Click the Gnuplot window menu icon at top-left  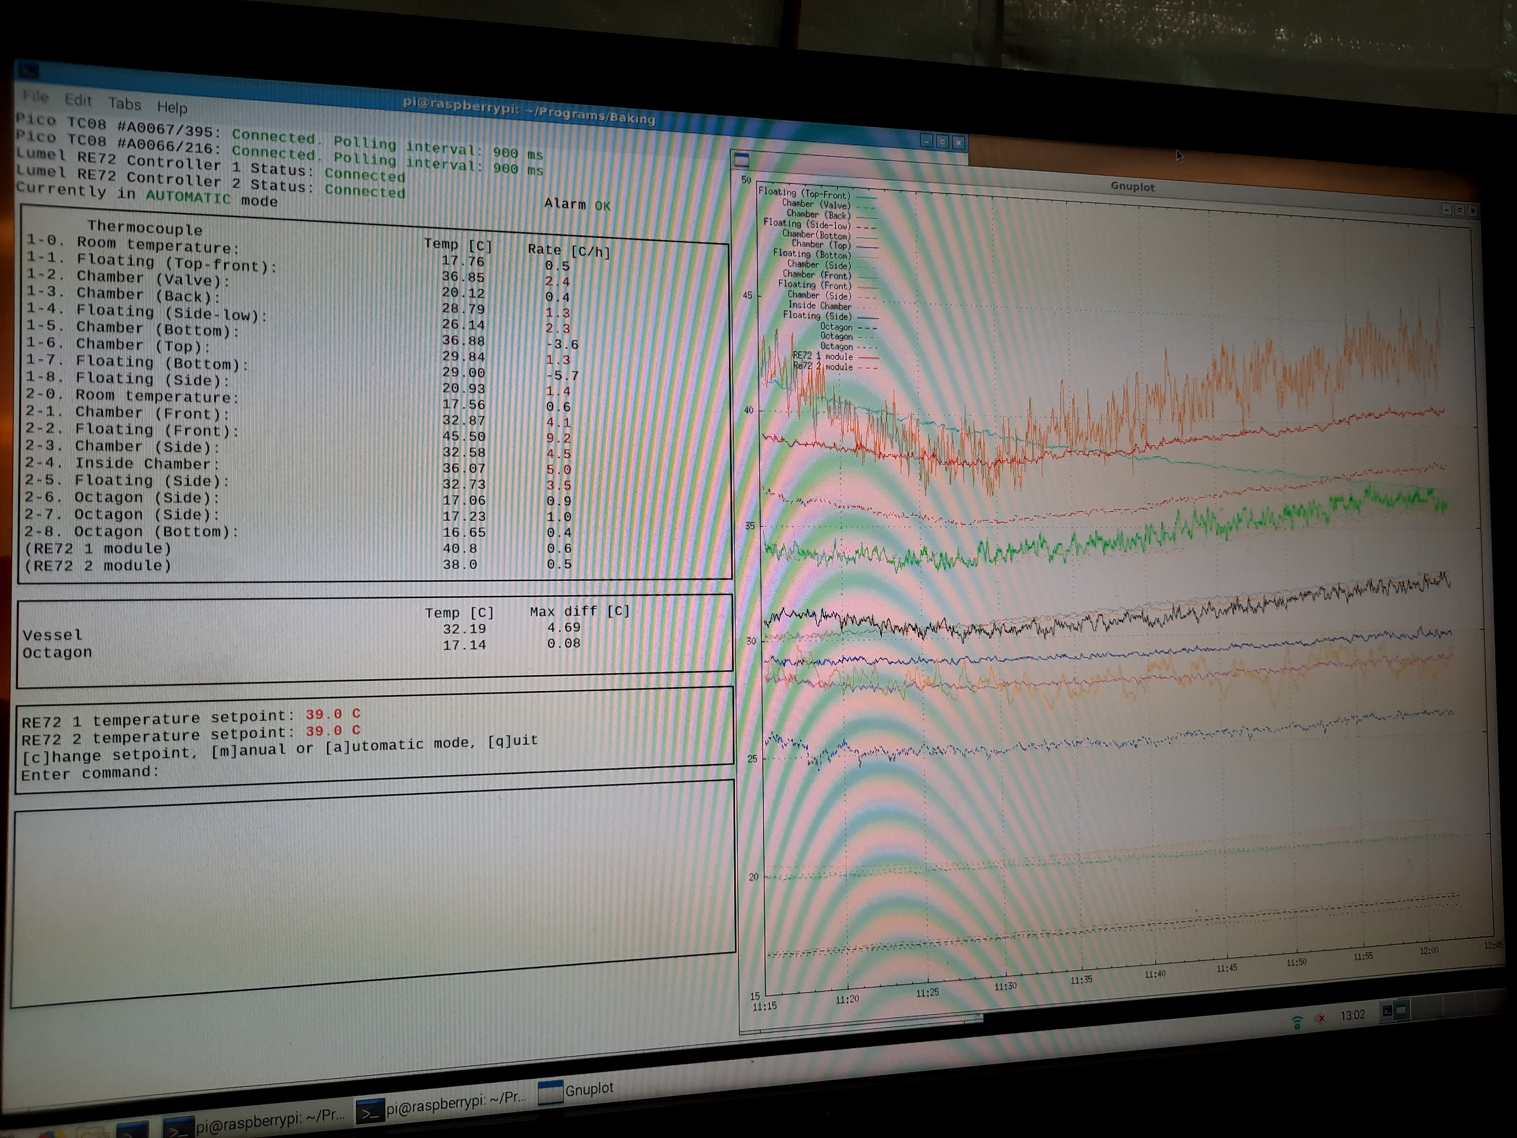coord(741,160)
